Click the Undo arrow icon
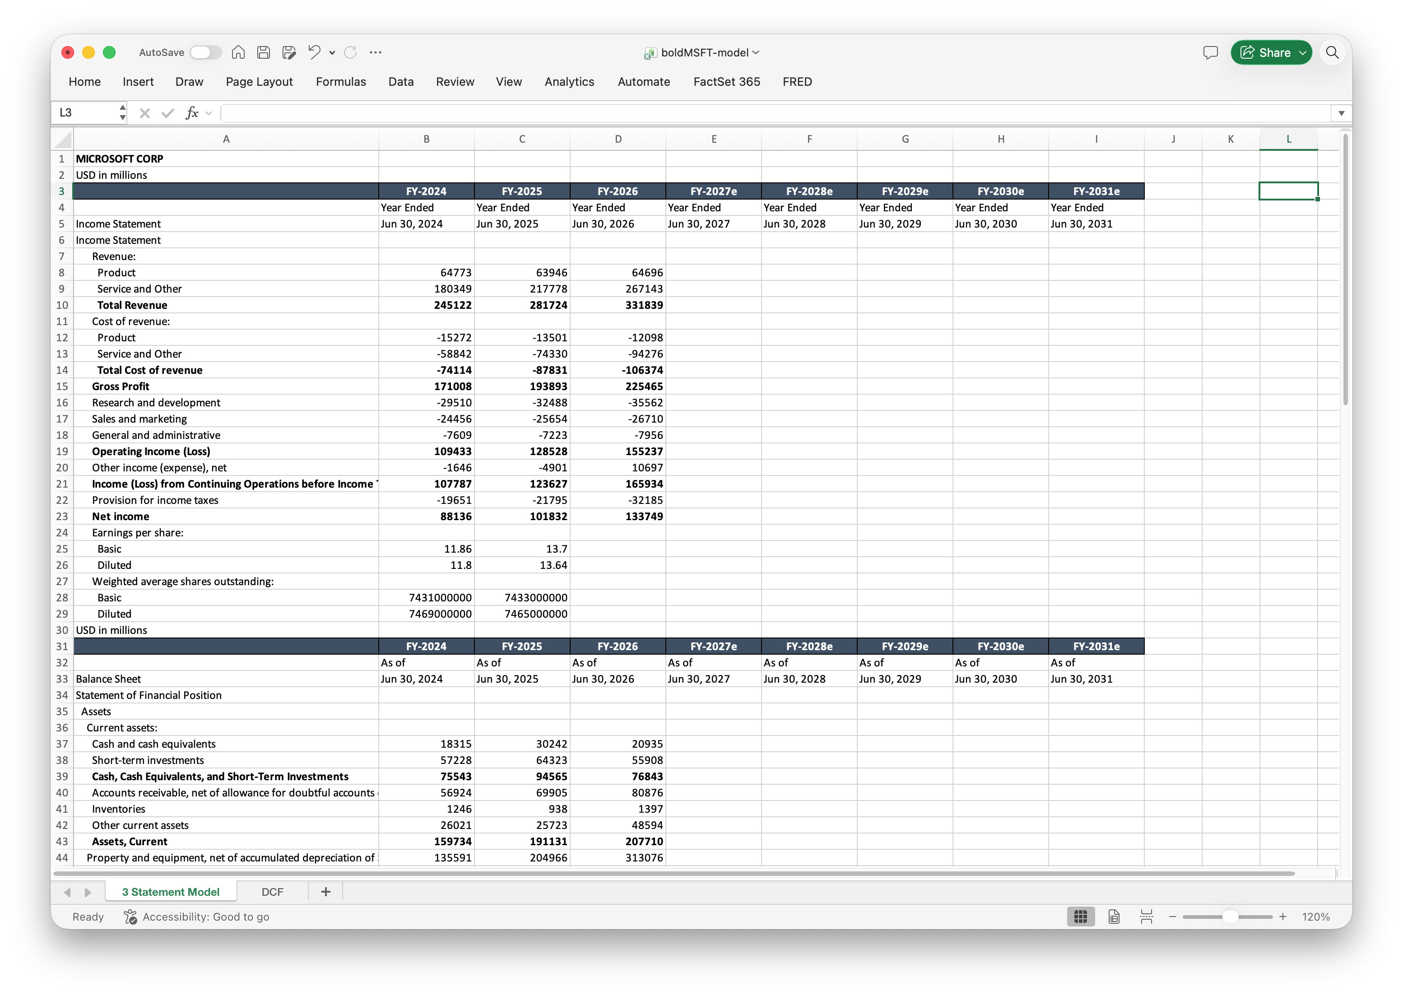The height and width of the screenshot is (996, 1403). [315, 53]
